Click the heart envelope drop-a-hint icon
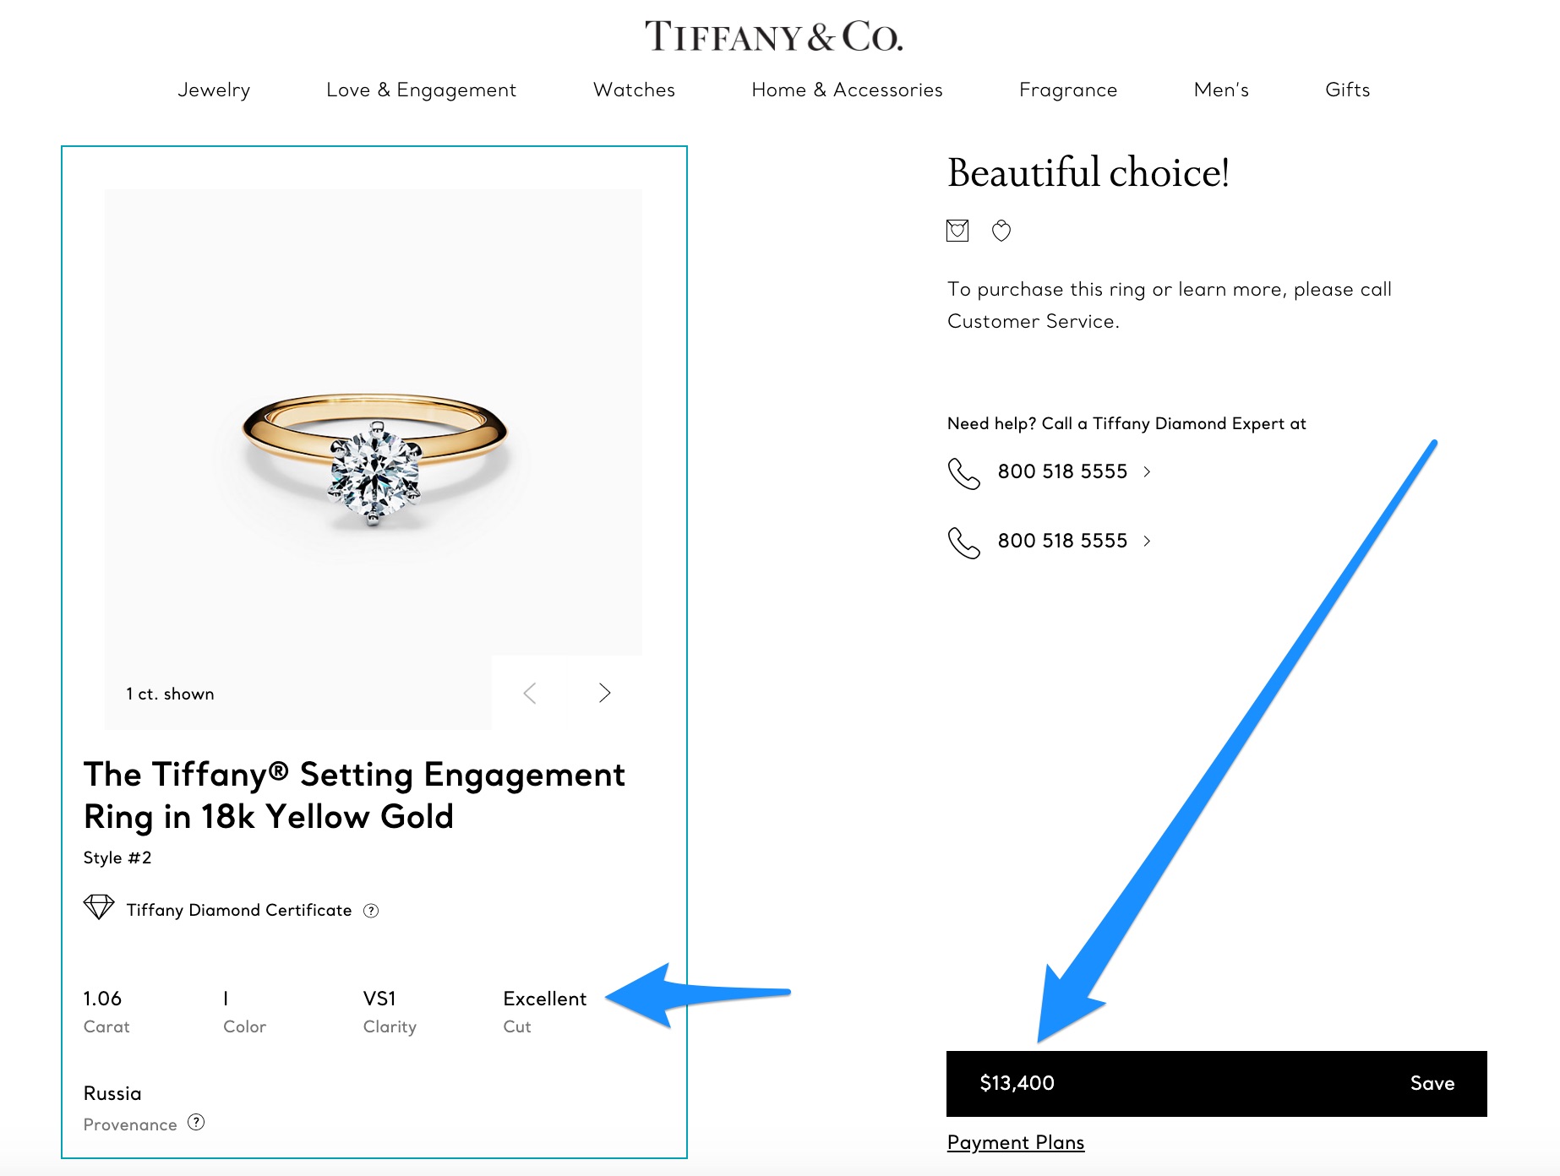The width and height of the screenshot is (1560, 1176). pos(957,231)
